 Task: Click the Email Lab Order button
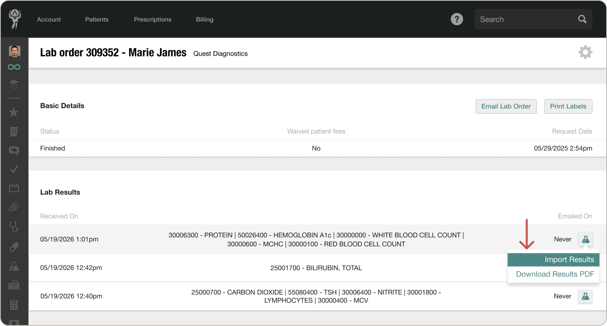click(506, 106)
